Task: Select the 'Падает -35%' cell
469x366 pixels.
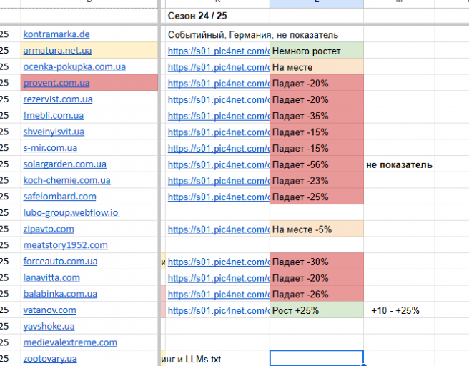Action: coord(317,115)
